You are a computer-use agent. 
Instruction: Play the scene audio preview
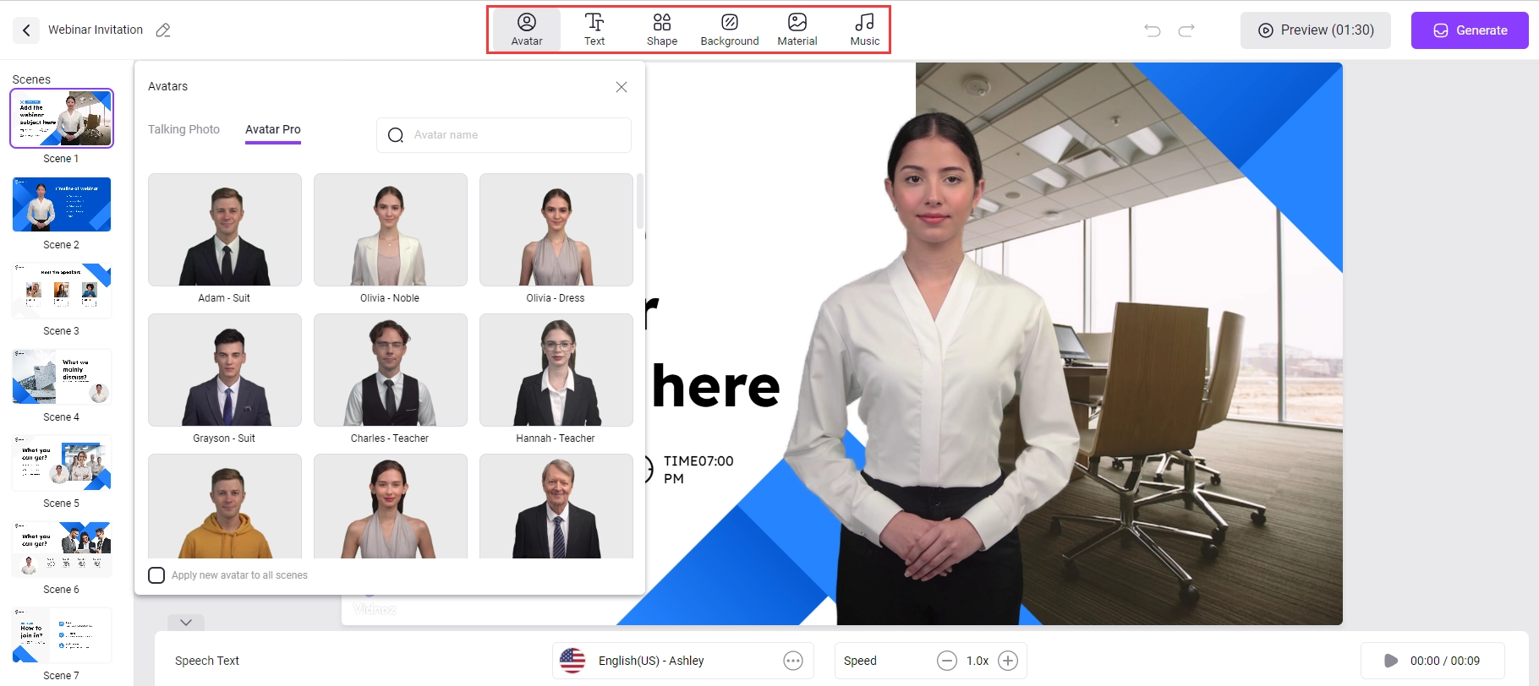tap(1391, 661)
